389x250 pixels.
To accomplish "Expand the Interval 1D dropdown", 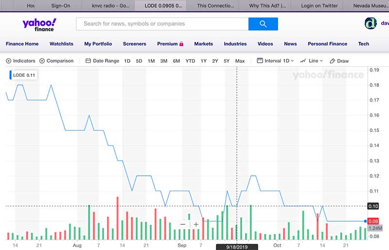I will click(x=275, y=61).
